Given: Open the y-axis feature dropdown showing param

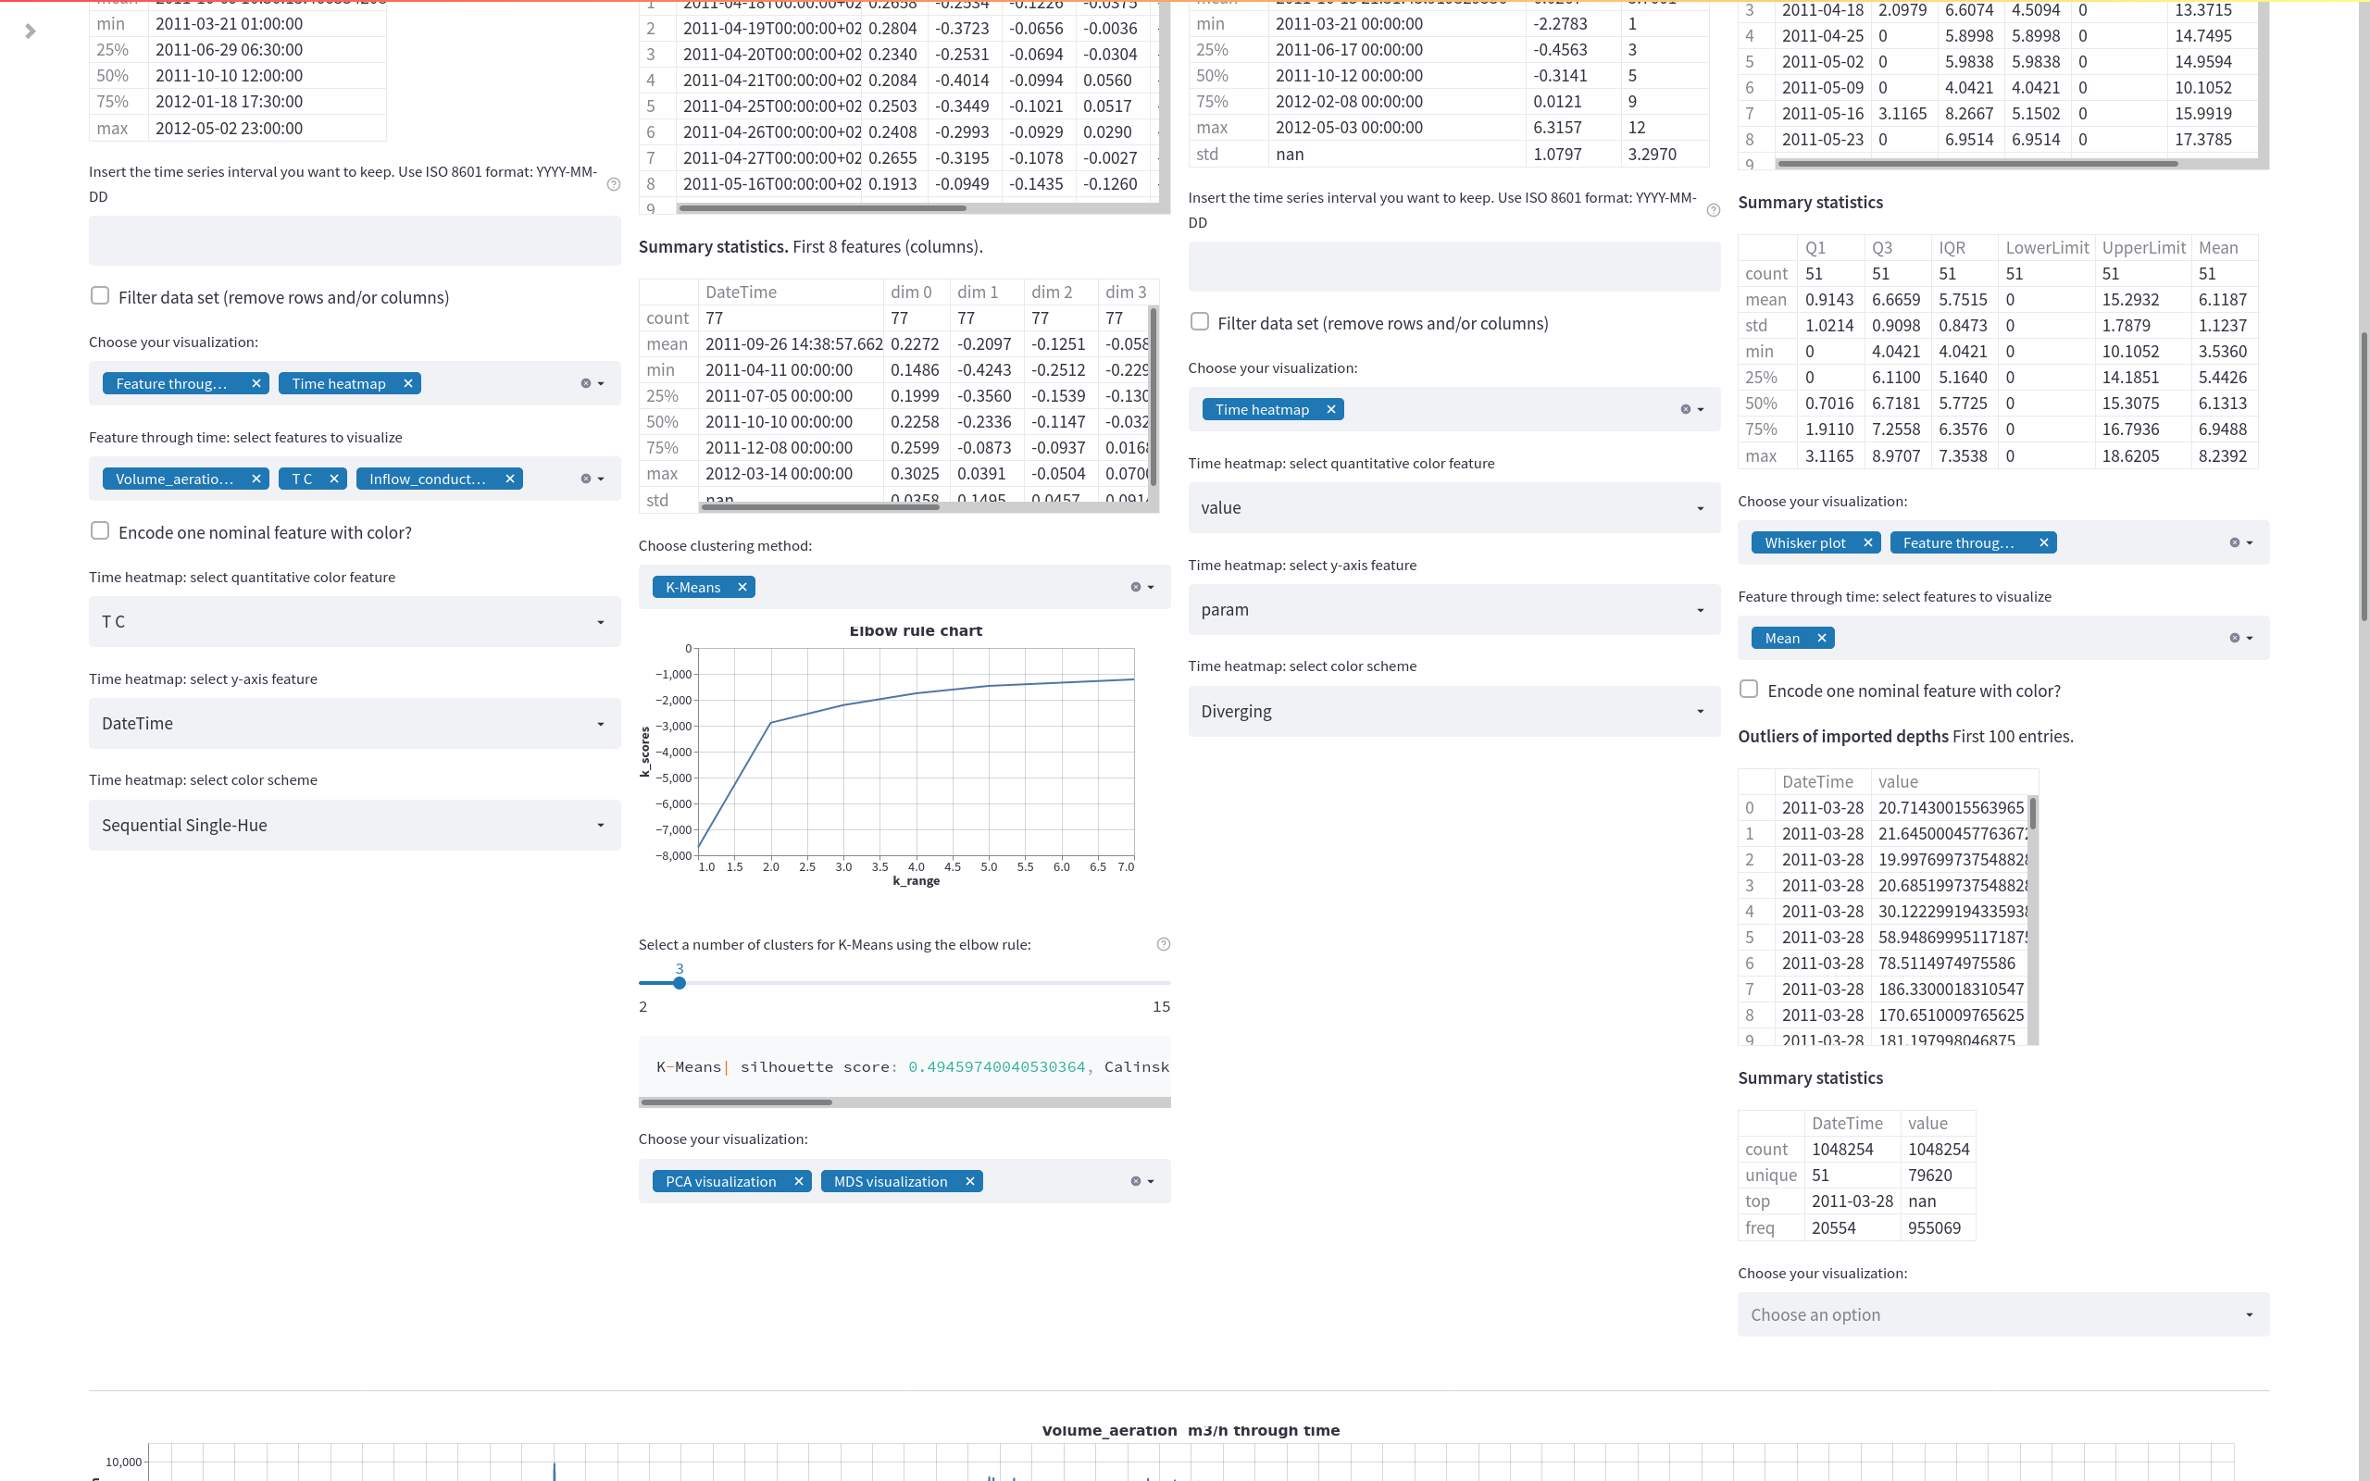Looking at the screenshot, I should [1453, 609].
